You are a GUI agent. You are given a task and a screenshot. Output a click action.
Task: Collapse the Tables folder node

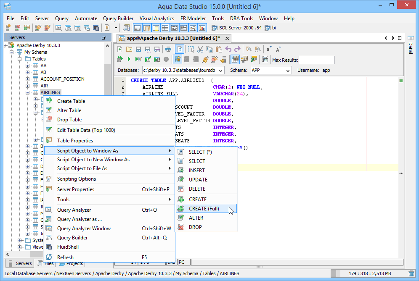pyautogui.click(x=19, y=59)
